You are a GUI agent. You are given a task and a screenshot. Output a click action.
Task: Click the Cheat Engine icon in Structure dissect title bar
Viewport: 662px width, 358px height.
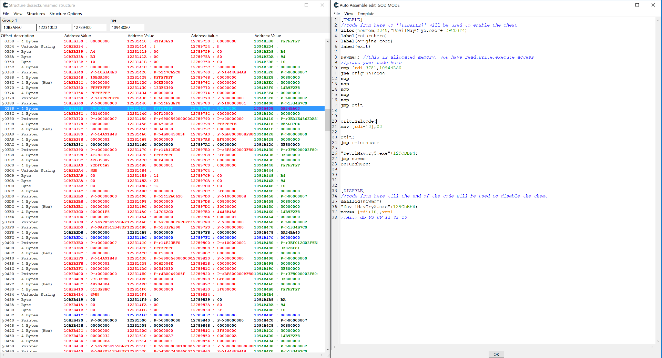tap(5, 5)
